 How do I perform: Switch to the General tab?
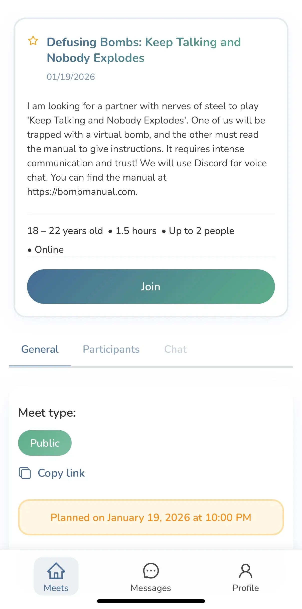(x=40, y=349)
